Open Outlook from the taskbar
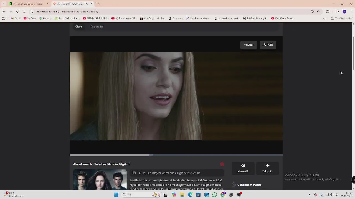The height and width of the screenshot is (199, 355). tap(206, 195)
